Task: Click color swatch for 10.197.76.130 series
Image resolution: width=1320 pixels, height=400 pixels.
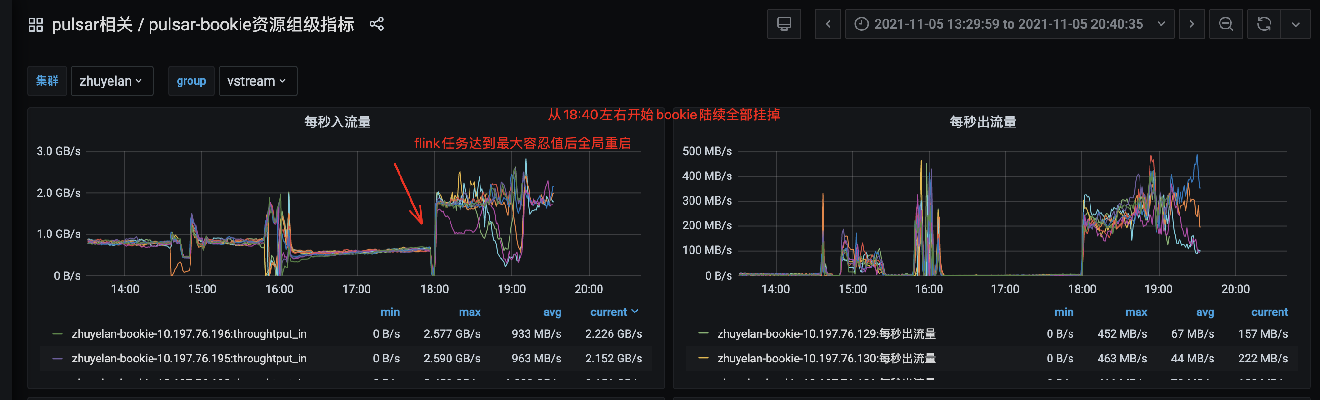Action: (703, 359)
